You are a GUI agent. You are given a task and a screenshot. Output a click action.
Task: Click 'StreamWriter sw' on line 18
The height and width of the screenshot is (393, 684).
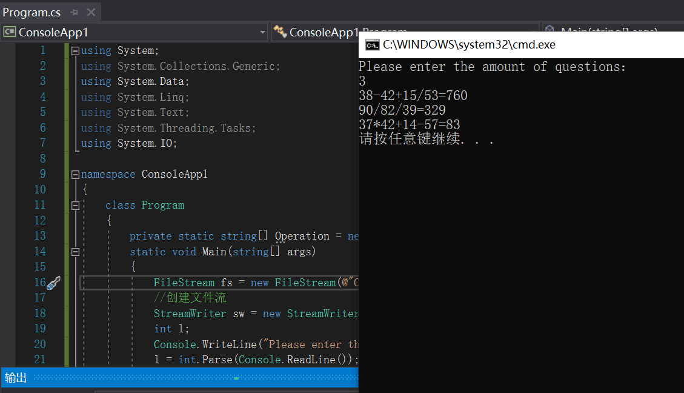pos(199,314)
